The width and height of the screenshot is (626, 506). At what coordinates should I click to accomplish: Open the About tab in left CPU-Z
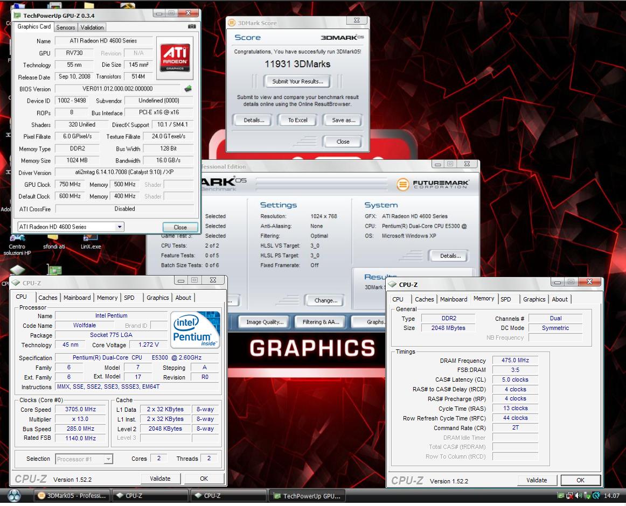[x=183, y=298]
